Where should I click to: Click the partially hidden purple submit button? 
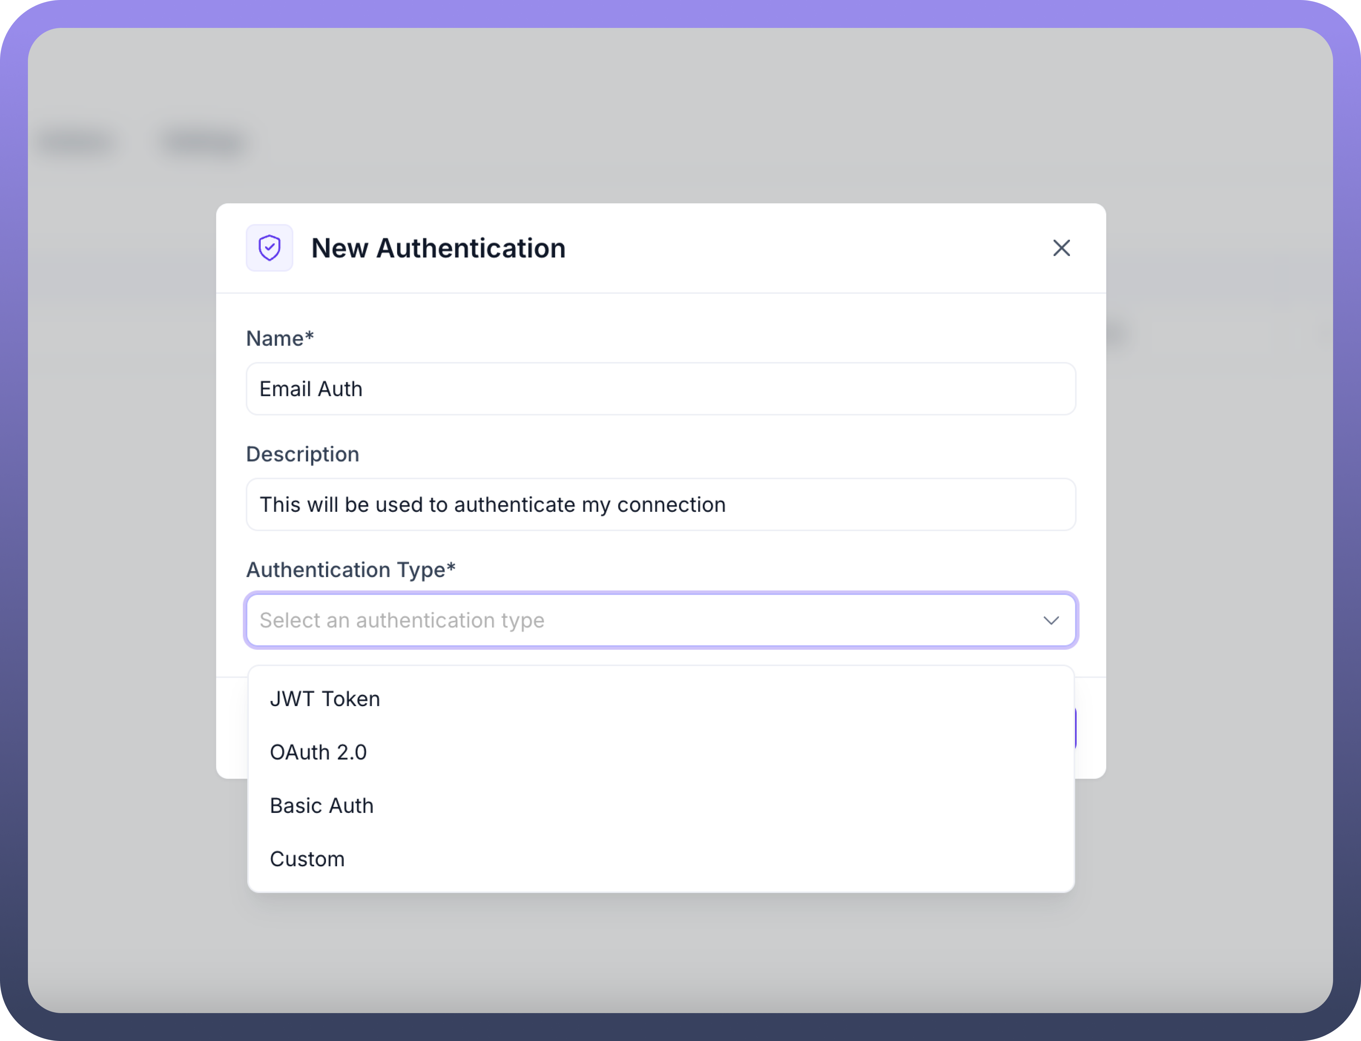[1075, 728]
